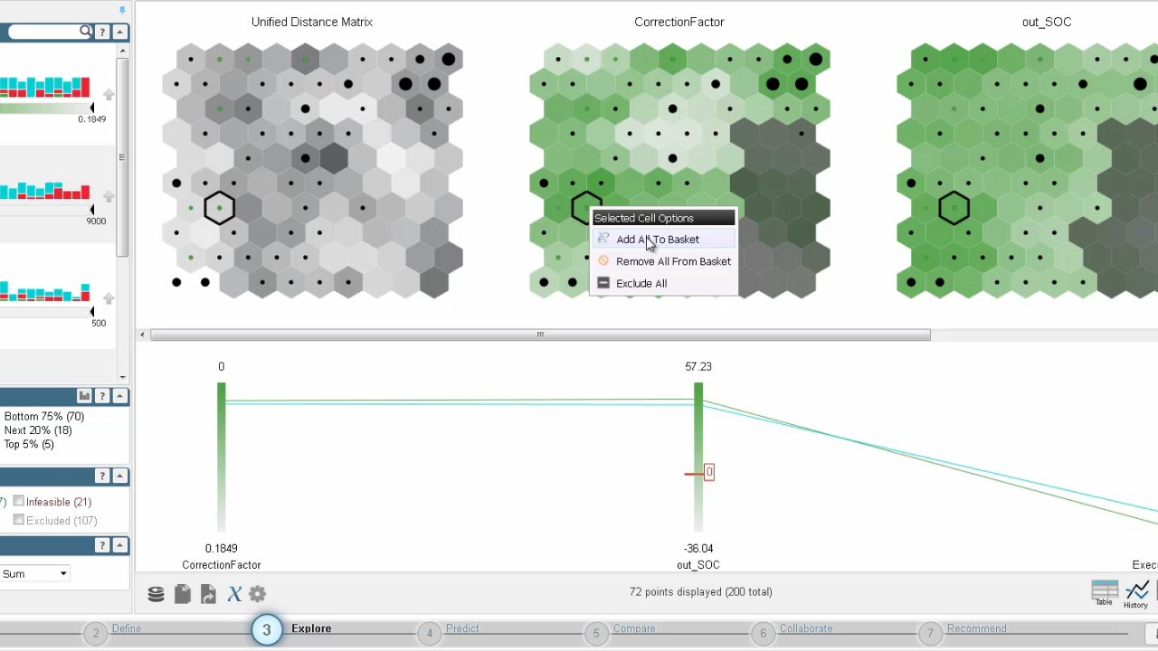Enable the Excluded (107) checkbox
Viewport: 1158px width, 651px height.
click(x=19, y=521)
